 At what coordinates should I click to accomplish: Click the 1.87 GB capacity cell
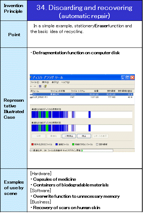pyautogui.click(x=94, y=97)
